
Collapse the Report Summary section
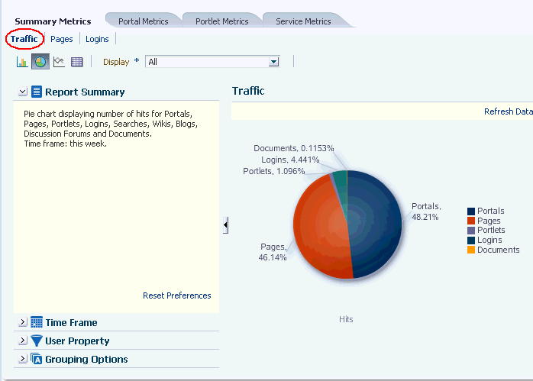click(23, 92)
